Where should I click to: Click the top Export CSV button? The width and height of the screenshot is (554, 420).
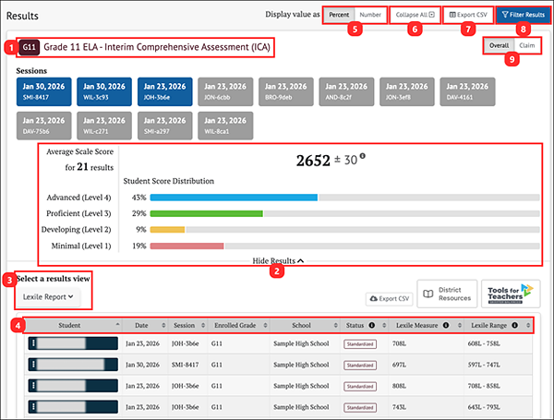(468, 15)
